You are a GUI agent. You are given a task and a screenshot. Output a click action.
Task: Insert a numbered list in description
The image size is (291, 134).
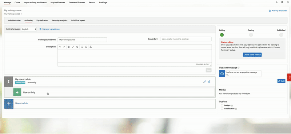[x=86, y=47]
